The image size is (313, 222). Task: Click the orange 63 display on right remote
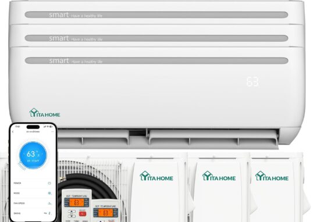pyautogui.click(x=106, y=213)
